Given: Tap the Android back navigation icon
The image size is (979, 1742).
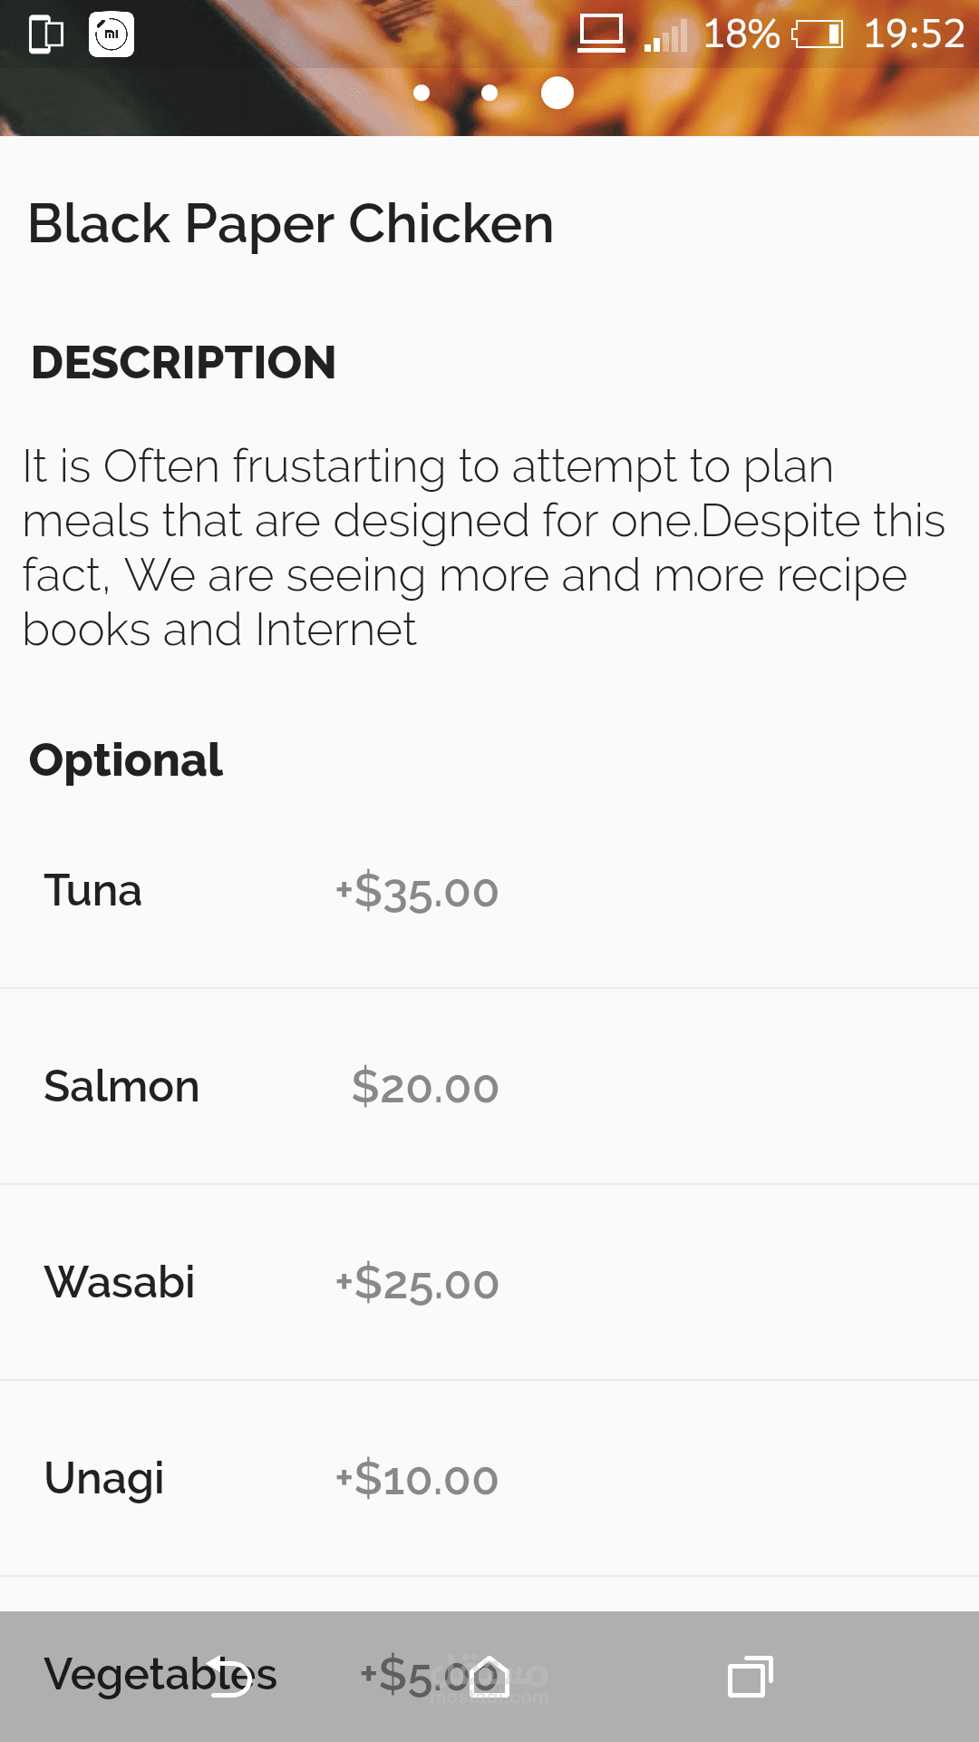Looking at the screenshot, I should click(232, 1677).
